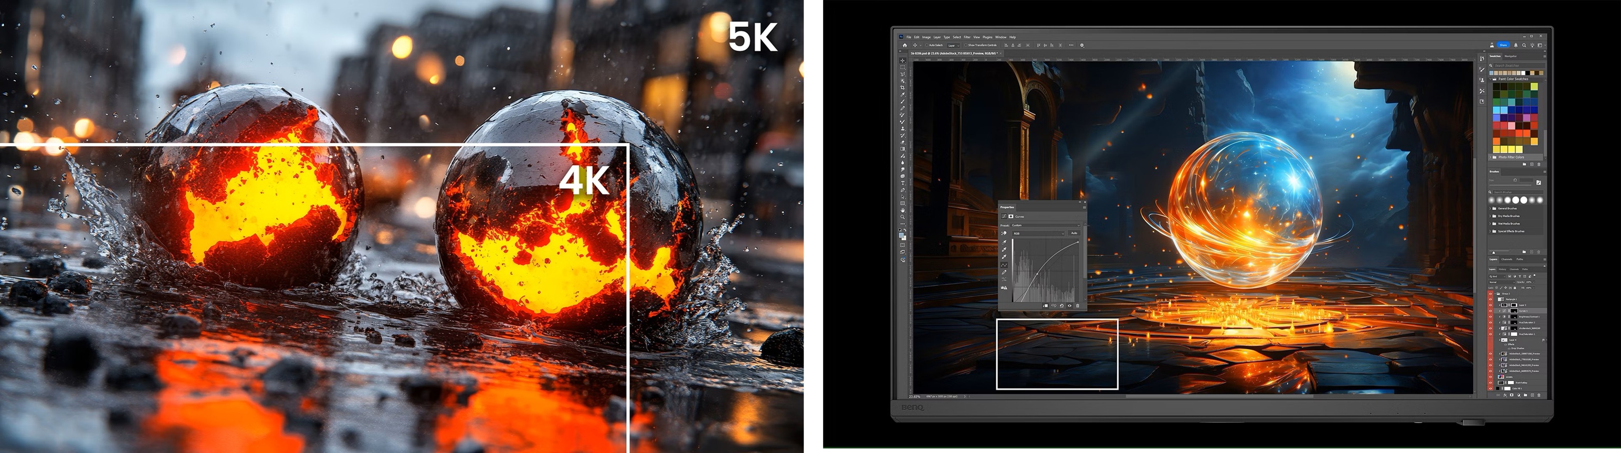Select the Horizontal Type tool
This screenshot has width=1621, height=453.
pyautogui.click(x=902, y=184)
